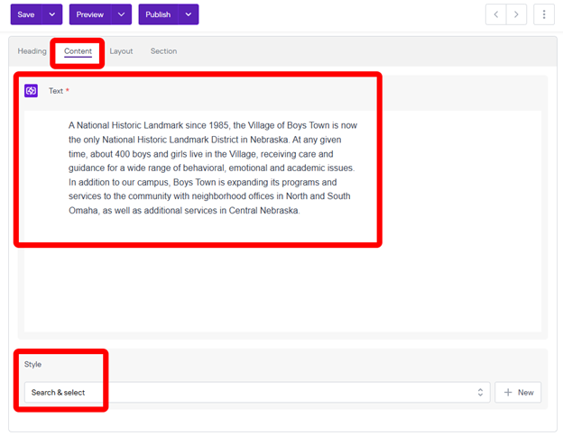Switch to the Heading tab

[x=32, y=51]
